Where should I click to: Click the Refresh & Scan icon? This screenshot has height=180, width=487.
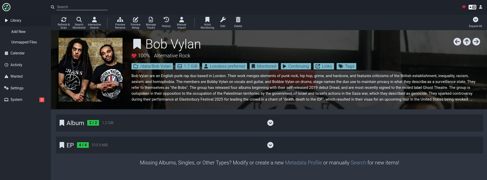(64, 20)
